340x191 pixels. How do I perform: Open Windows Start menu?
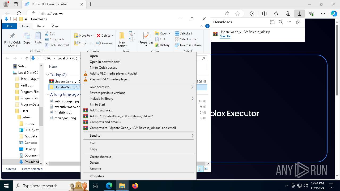pos(6,186)
